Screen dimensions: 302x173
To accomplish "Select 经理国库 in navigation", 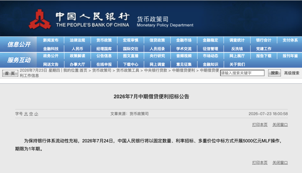I will 104,49.
